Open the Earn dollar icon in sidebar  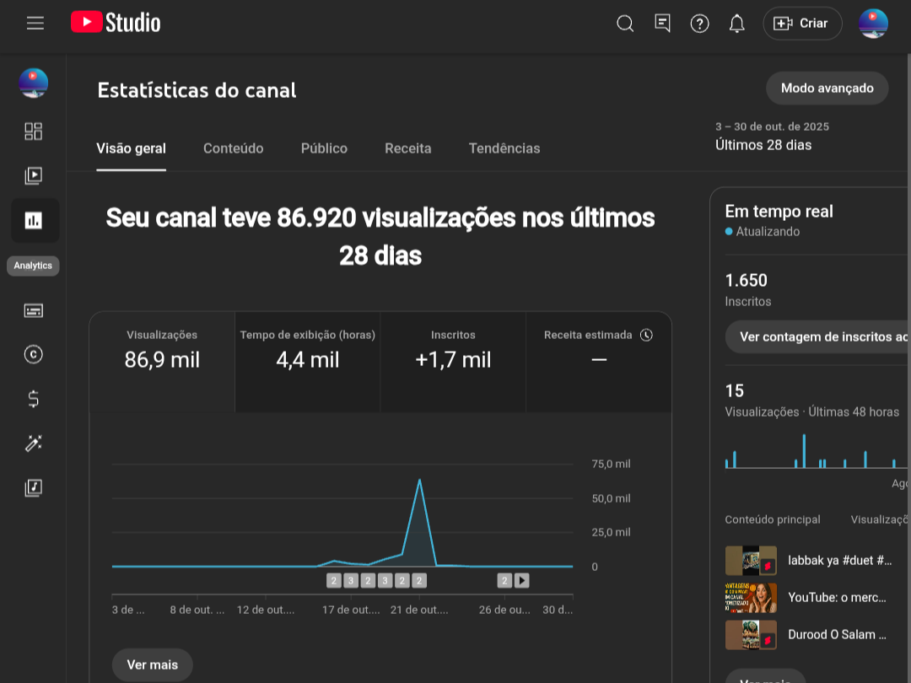tap(33, 399)
